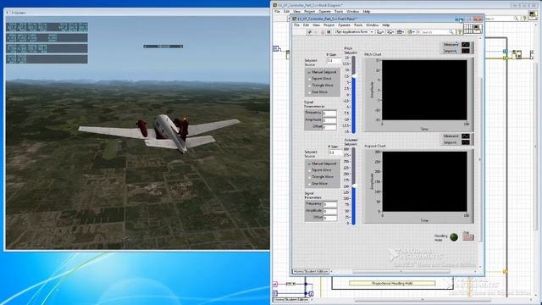Click the Front Panel horizontal scrollbar
The height and width of the screenshot is (305, 542).
coord(401,272)
